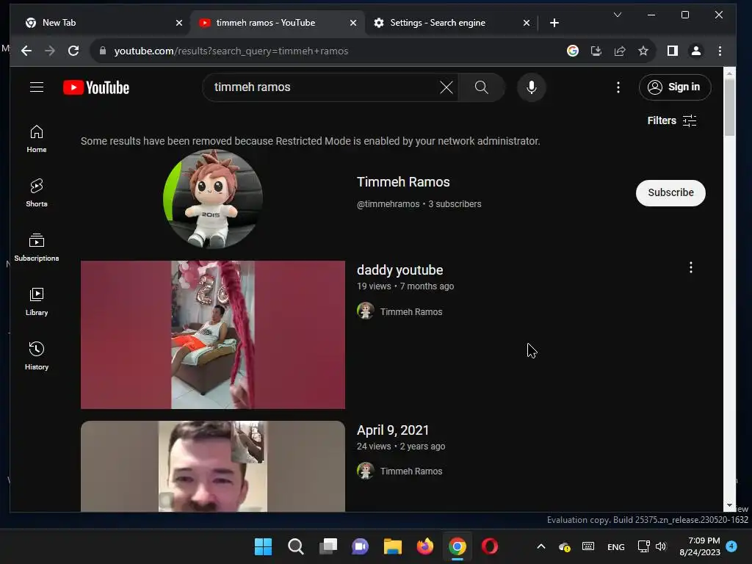Open YouTube settings three-dot menu
Image resolution: width=752 pixels, height=564 pixels.
[x=618, y=87]
